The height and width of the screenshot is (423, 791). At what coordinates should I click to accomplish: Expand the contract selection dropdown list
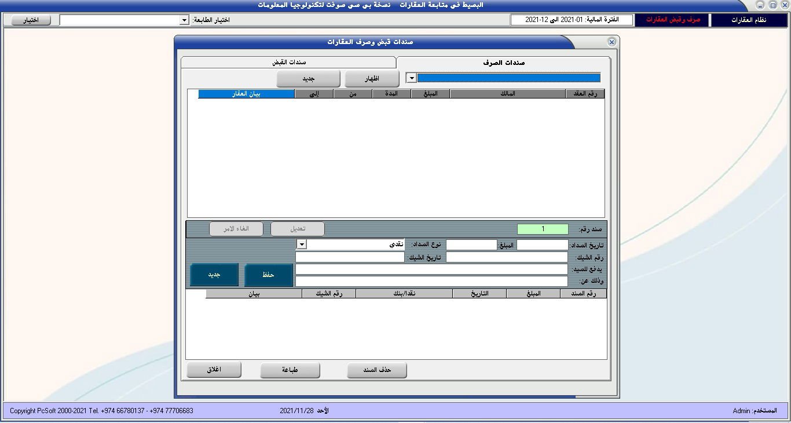(411, 77)
